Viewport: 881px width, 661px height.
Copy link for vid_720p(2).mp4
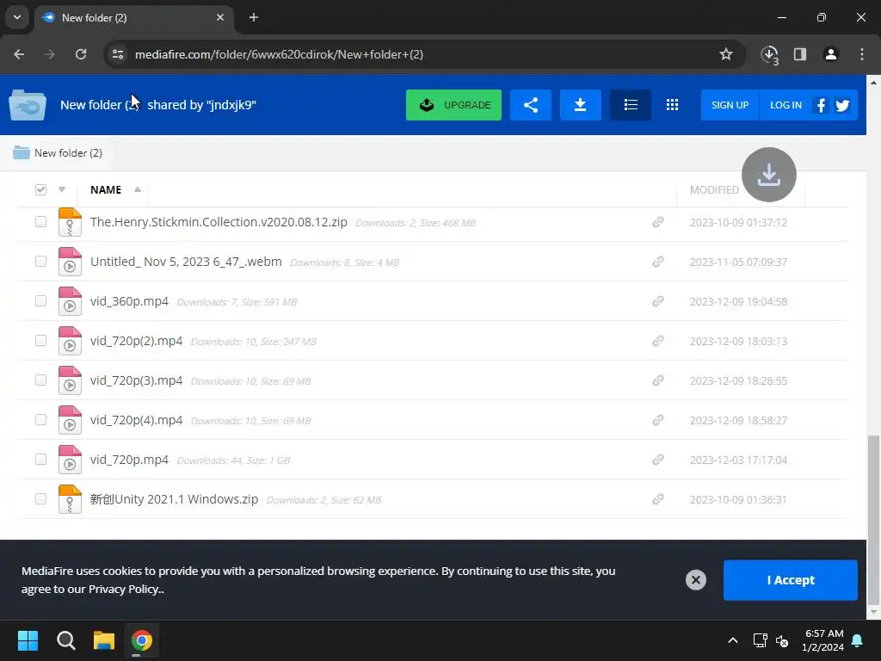[658, 341]
